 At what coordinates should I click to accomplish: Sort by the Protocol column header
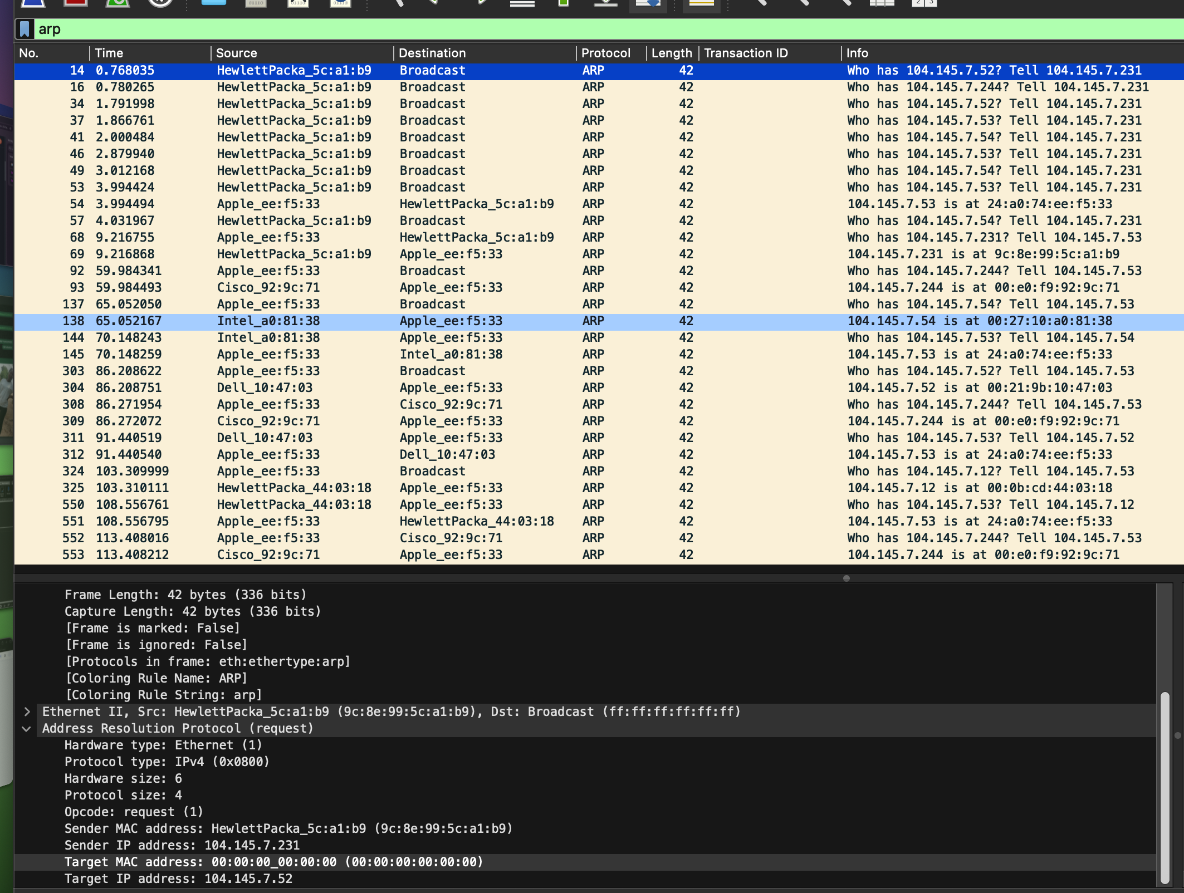(605, 53)
